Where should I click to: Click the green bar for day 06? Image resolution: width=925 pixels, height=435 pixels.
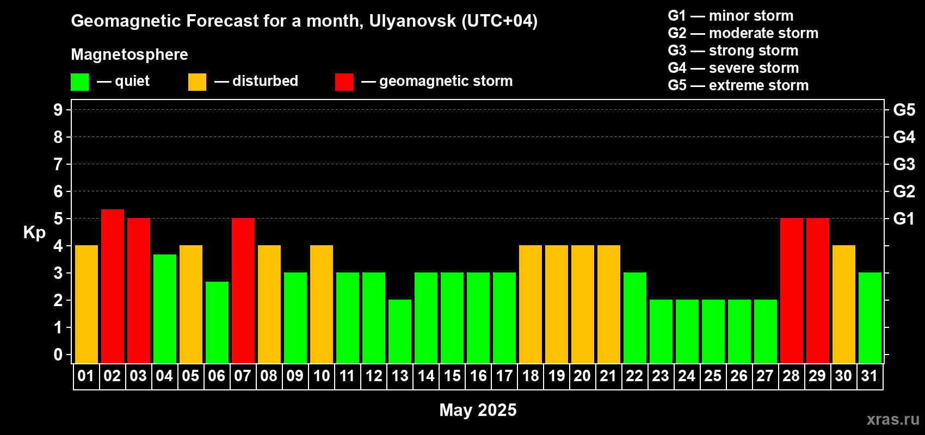(217, 322)
